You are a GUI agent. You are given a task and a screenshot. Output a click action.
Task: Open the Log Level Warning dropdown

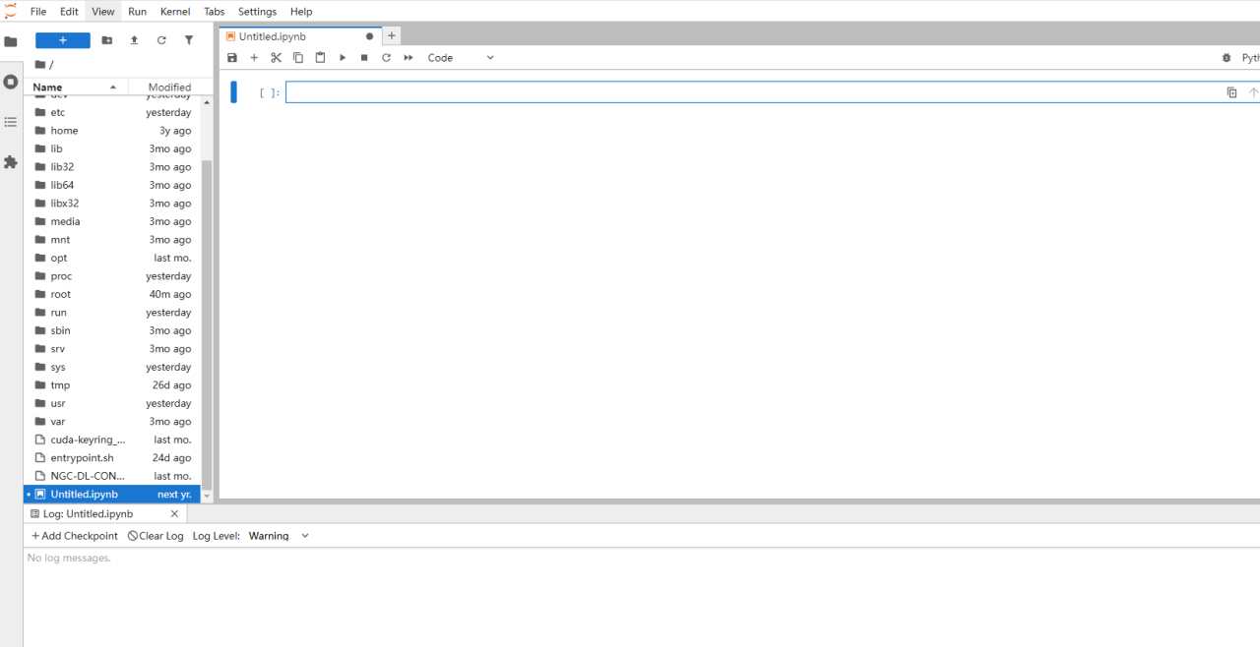(x=279, y=536)
